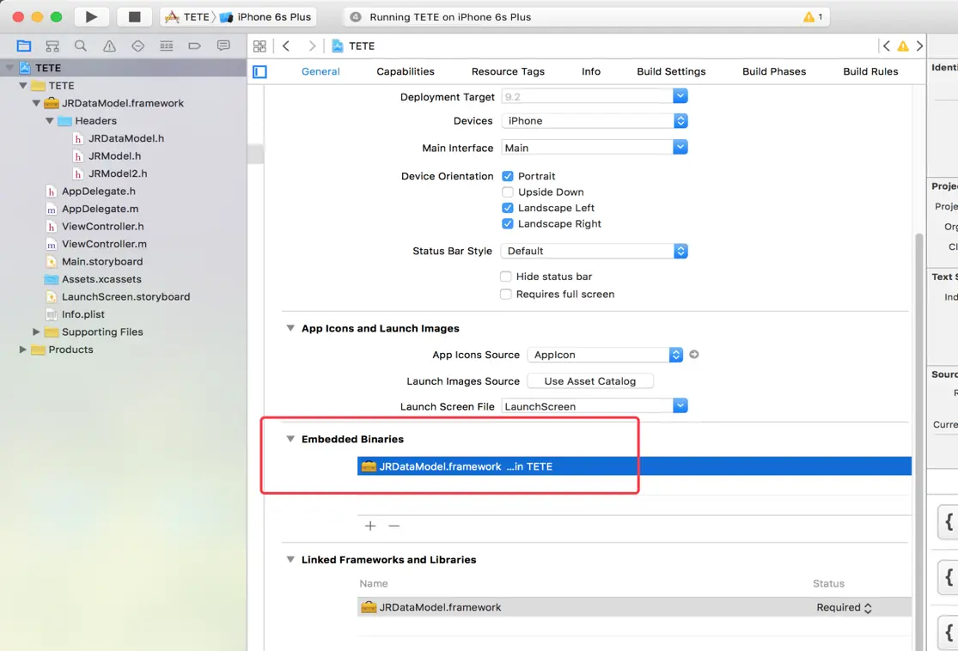Open the Info tab
Image resolution: width=958 pixels, height=651 pixels.
(591, 71)
